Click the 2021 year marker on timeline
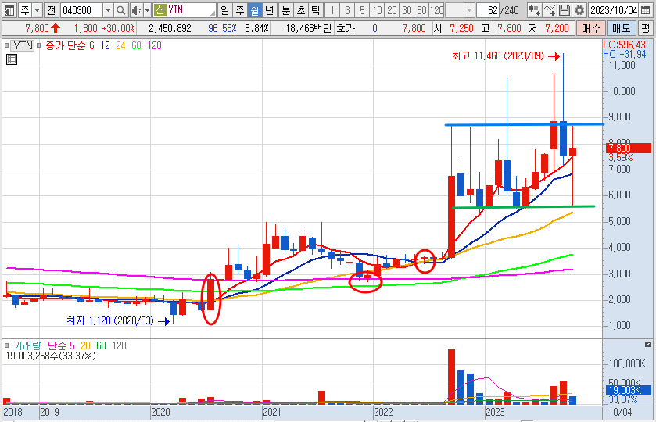Image resolution: width=656 pixels, height=422 pixels. [272, 412]
